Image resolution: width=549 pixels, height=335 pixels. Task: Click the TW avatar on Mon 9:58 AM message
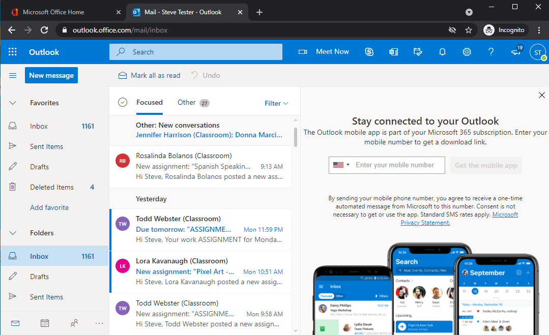tap(123, 308)
